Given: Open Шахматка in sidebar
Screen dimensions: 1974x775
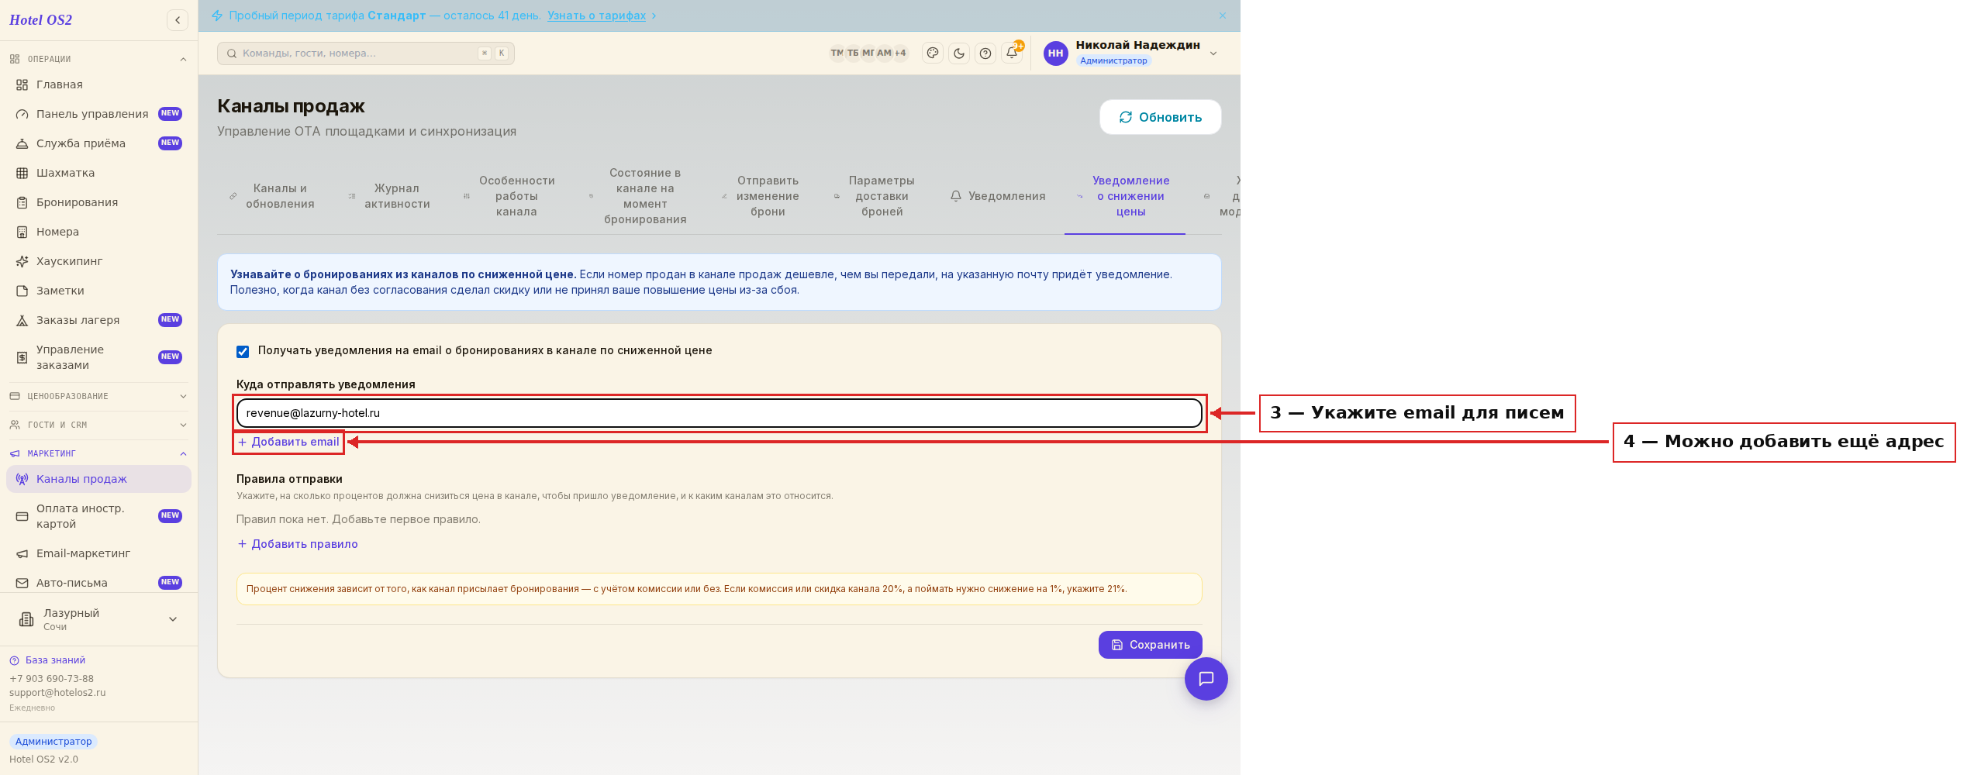Looking at the screenshot, I should click(x=98, y=173).
